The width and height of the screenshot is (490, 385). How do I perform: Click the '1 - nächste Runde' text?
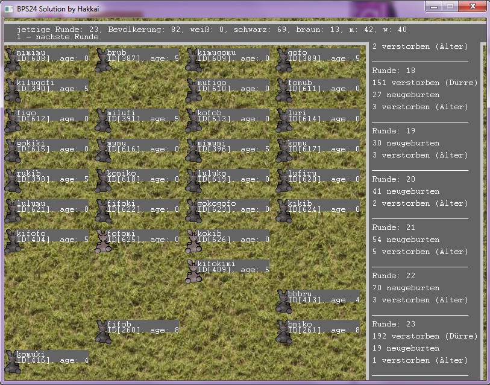tap(58, 37)
